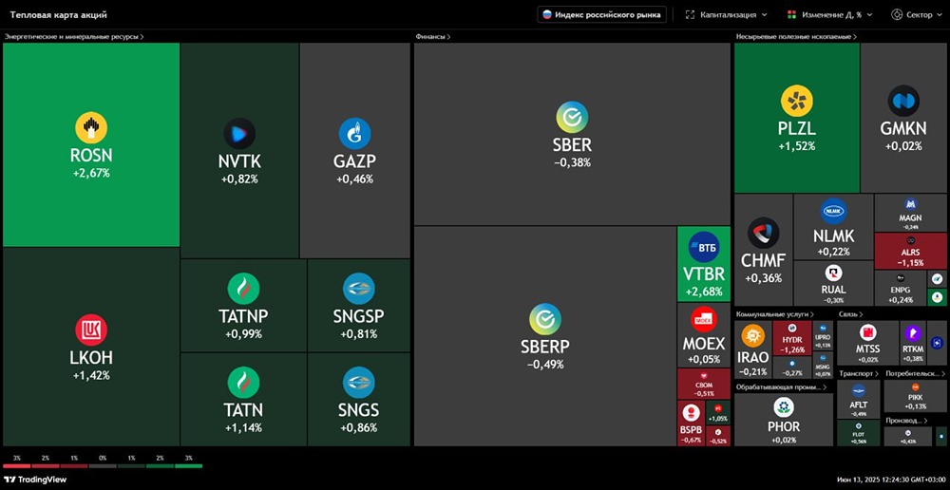The image size is (950, 490).
Task: Expand the Несырьевые полезные ископаемые sector heading
Action: coord(796,37)
